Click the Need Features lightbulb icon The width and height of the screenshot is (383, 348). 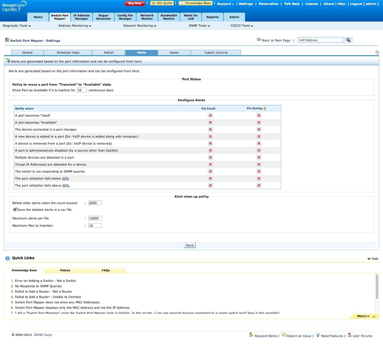pos(318,335)
